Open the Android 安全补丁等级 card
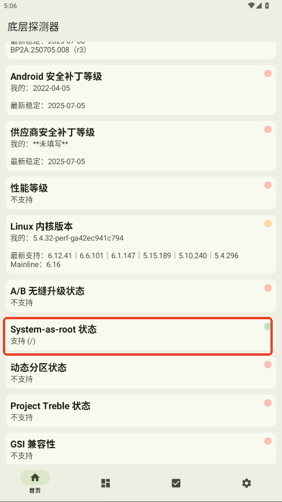This screenshot has width=282, height=502. click(140, 90)
